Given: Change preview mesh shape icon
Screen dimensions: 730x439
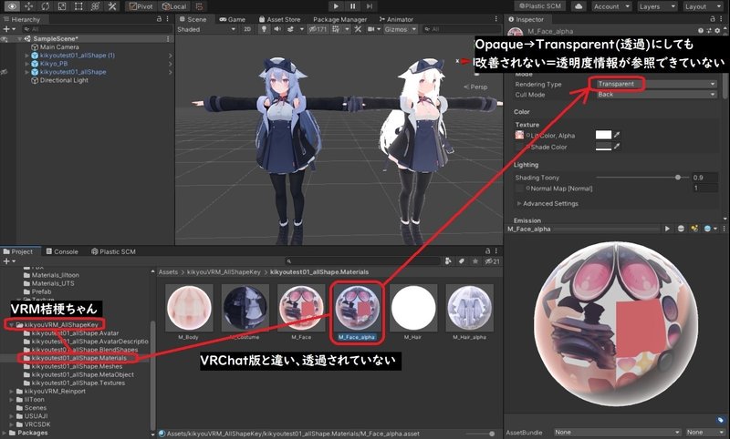Looking at the screenshot, I should click(x=681, y=229).
